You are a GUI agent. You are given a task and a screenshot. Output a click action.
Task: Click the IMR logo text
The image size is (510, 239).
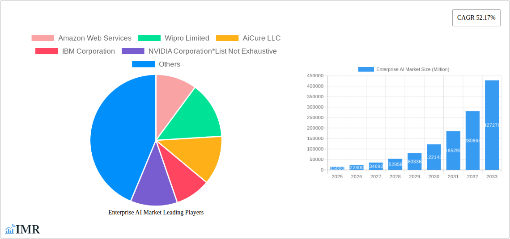28,230
